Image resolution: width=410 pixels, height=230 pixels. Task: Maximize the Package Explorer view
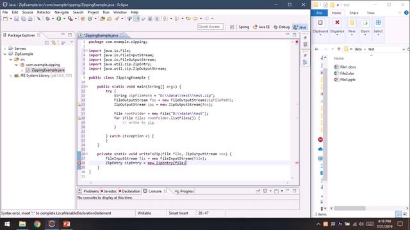pyautogui.click(x=70, y=34)
